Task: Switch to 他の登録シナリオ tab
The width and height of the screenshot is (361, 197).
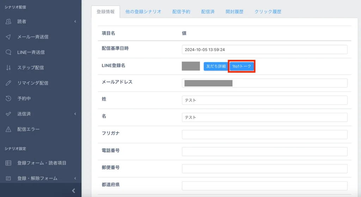Action: point(143,12)
